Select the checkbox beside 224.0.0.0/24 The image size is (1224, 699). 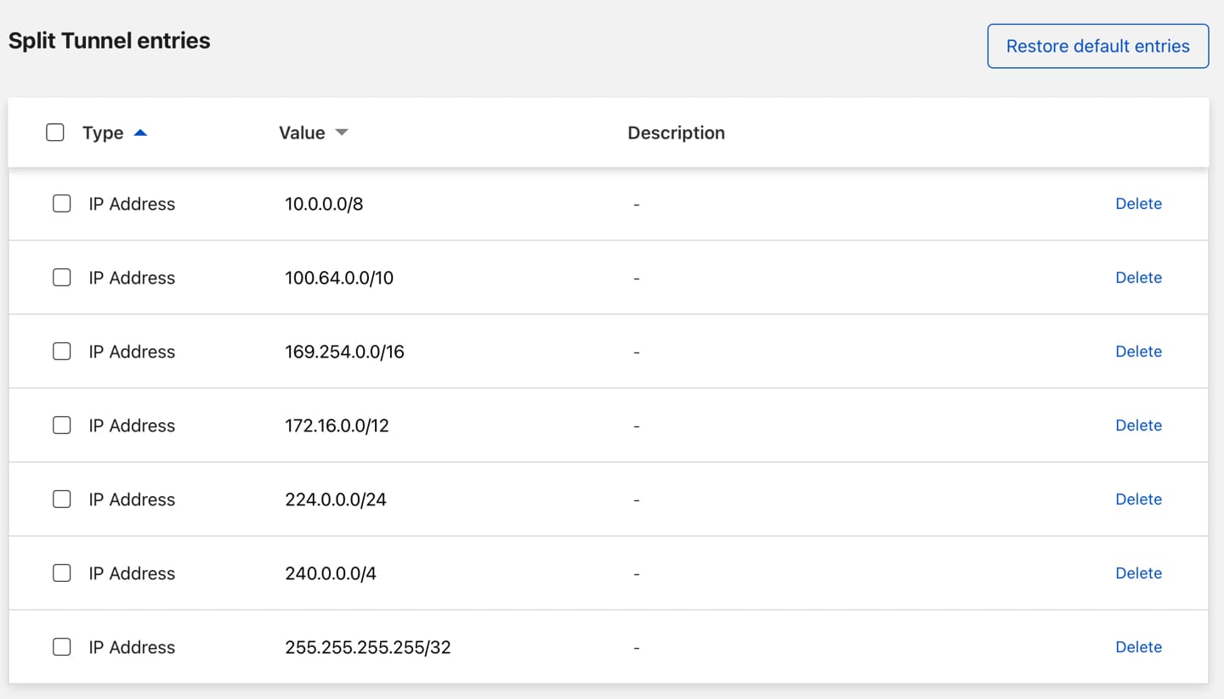61,499
